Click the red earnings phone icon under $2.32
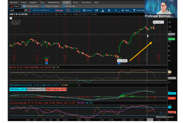 point(46,60)
